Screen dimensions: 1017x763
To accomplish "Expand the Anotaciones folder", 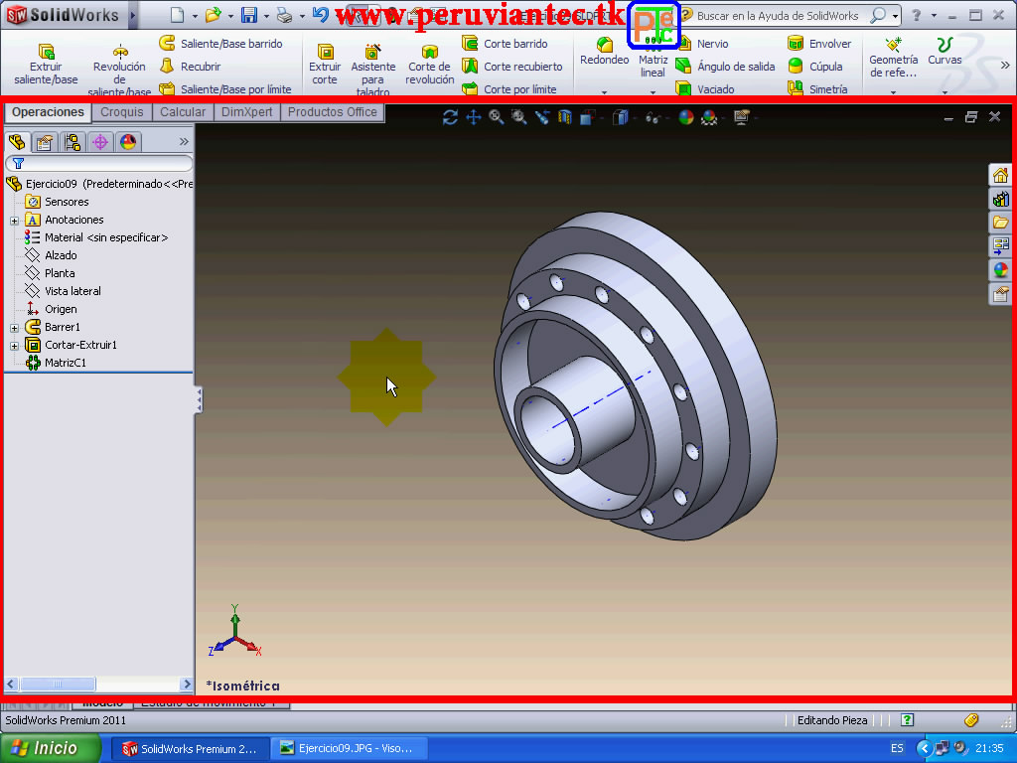I will coord(14,220).
